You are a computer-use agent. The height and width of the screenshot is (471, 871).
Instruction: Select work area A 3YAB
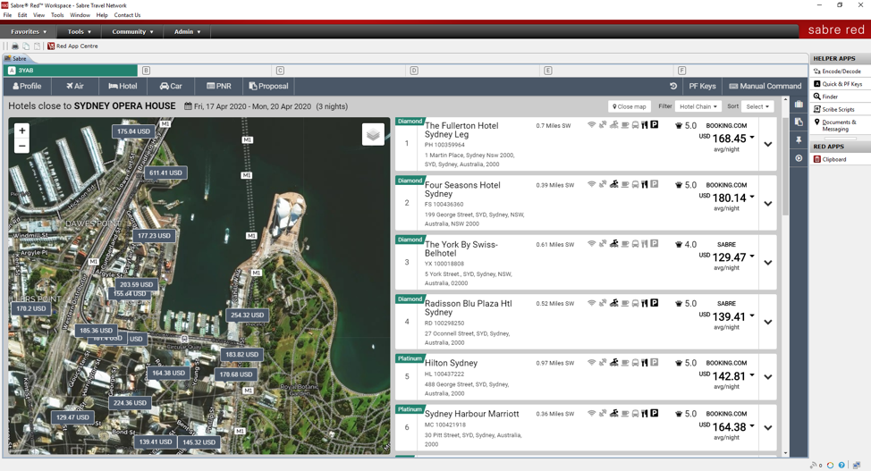click(71, 71)
